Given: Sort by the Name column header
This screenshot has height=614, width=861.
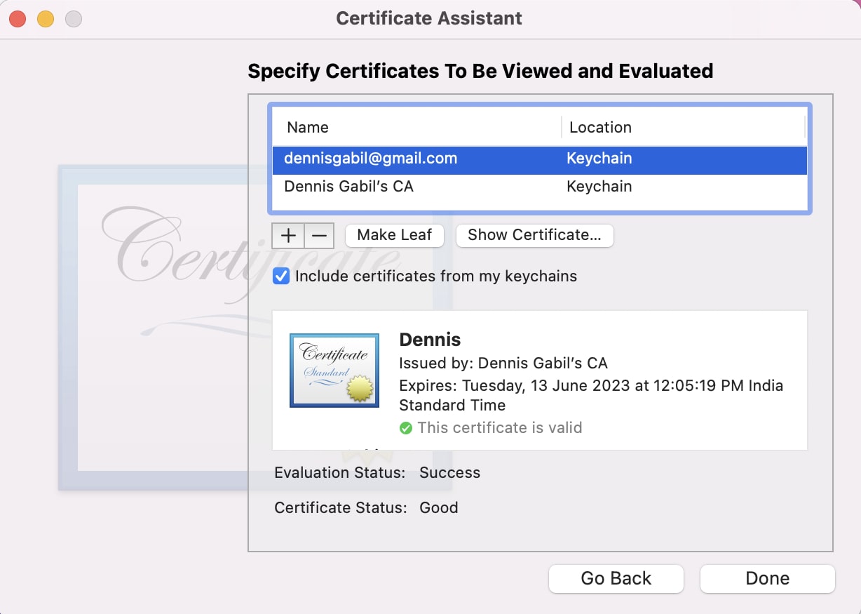Looking at the screenshot, I should click(x=308, y=128).
